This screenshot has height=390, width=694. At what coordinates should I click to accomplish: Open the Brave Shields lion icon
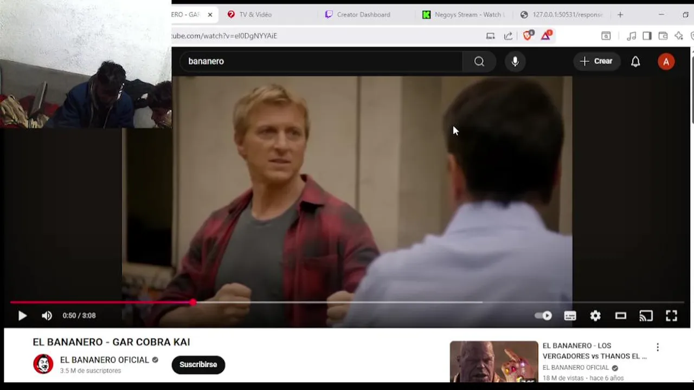tap(528, 36)
